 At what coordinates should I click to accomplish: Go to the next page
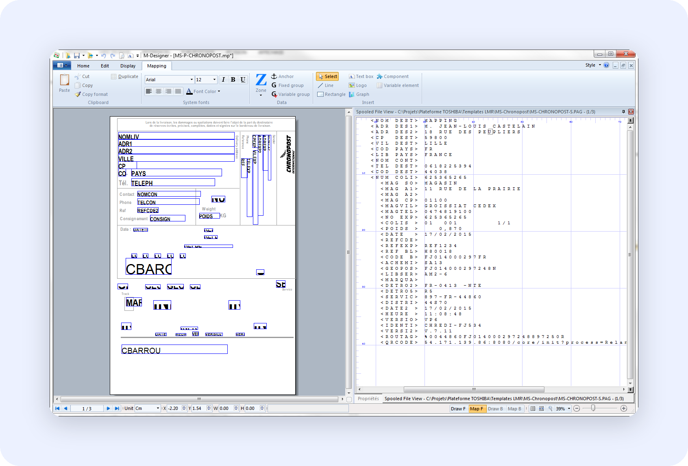(108, 408)
